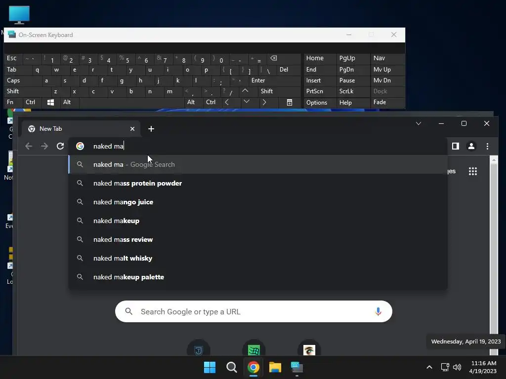
Task: Select suggestion naked mass protein powder
Action: [257, 183]
